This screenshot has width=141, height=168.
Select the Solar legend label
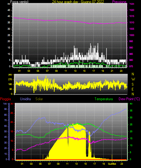[39, 99]
